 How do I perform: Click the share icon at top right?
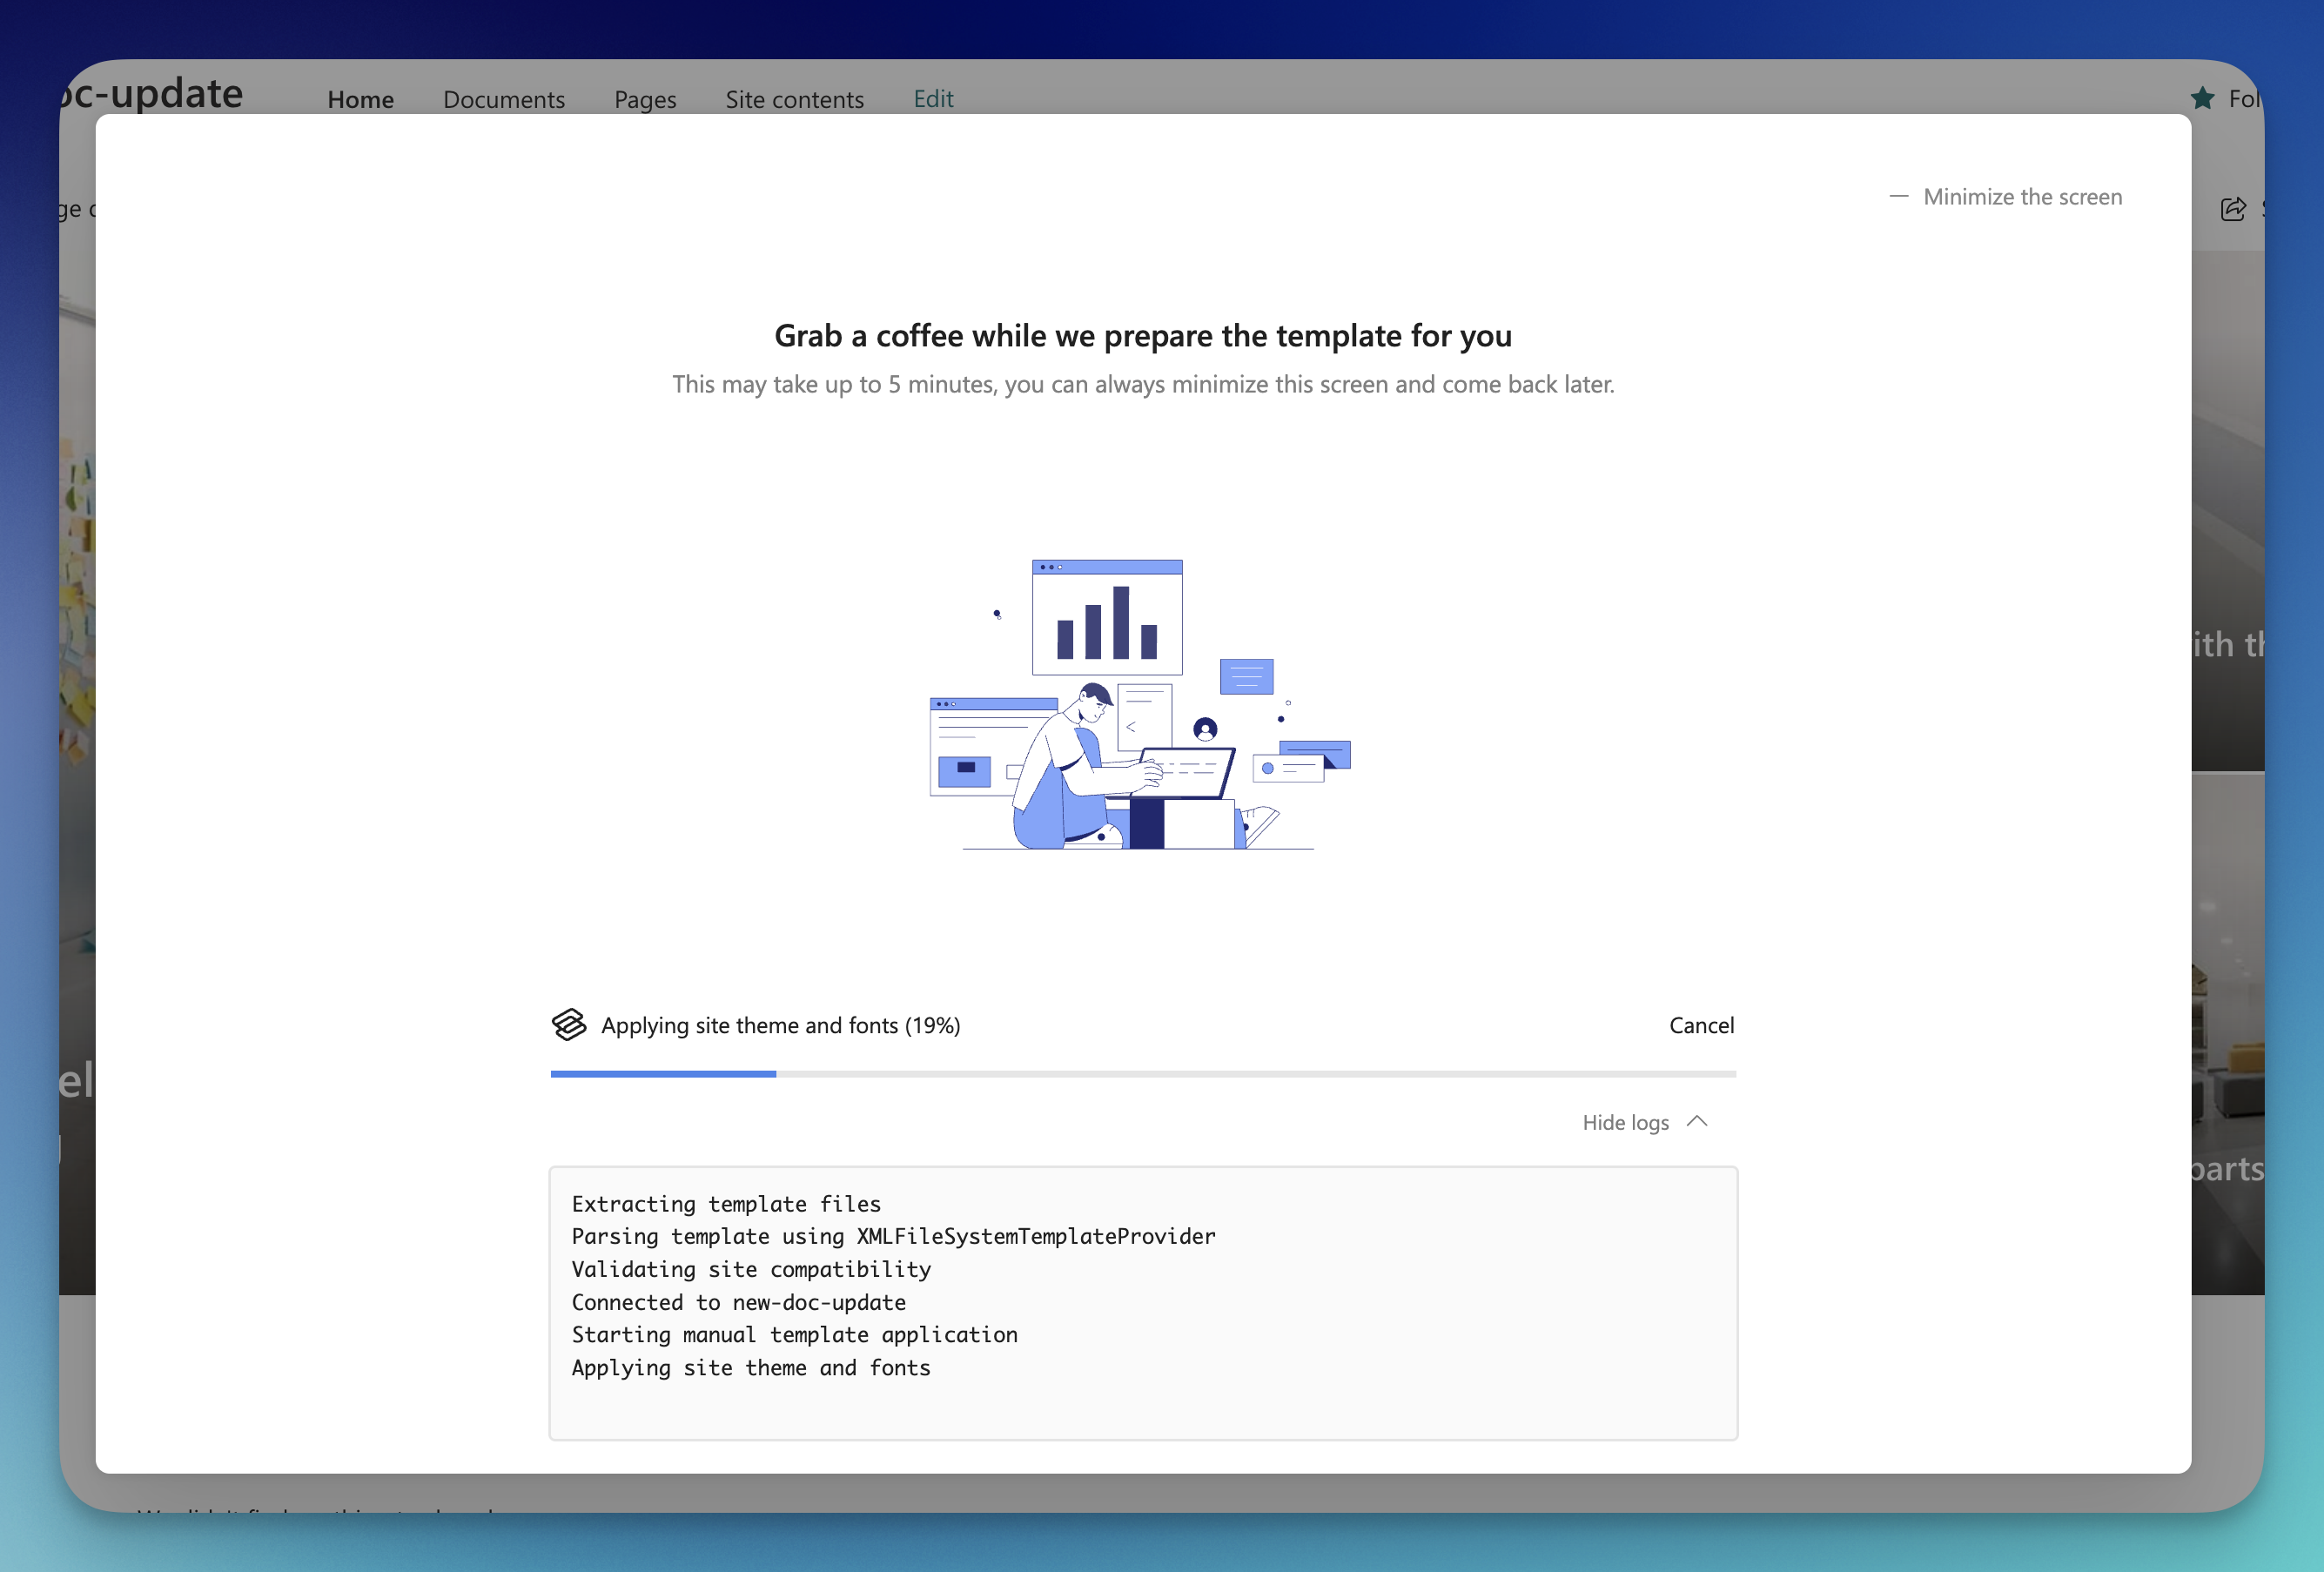point(2233,209)
